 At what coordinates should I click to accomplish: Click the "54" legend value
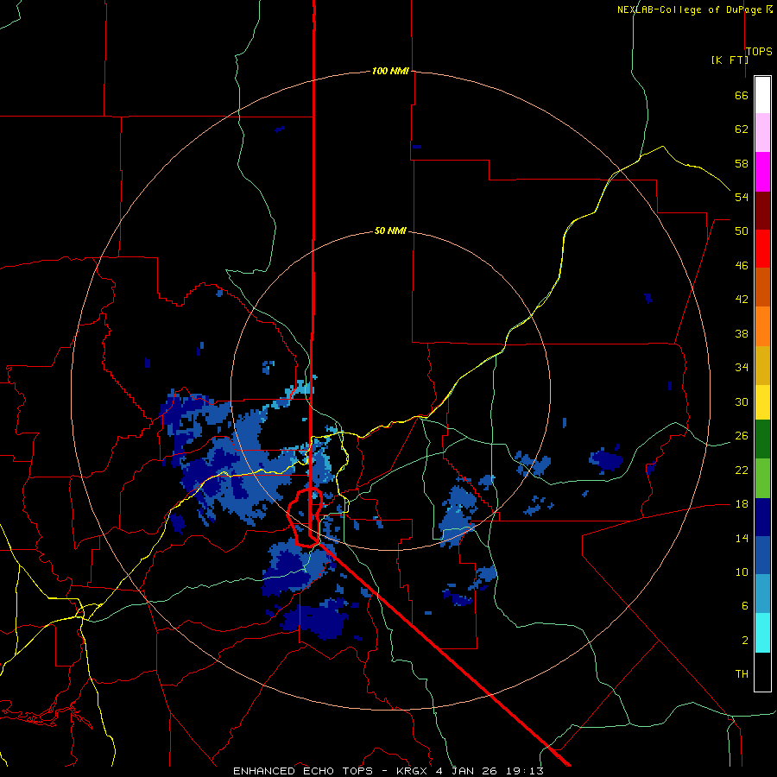pos(742,197)
